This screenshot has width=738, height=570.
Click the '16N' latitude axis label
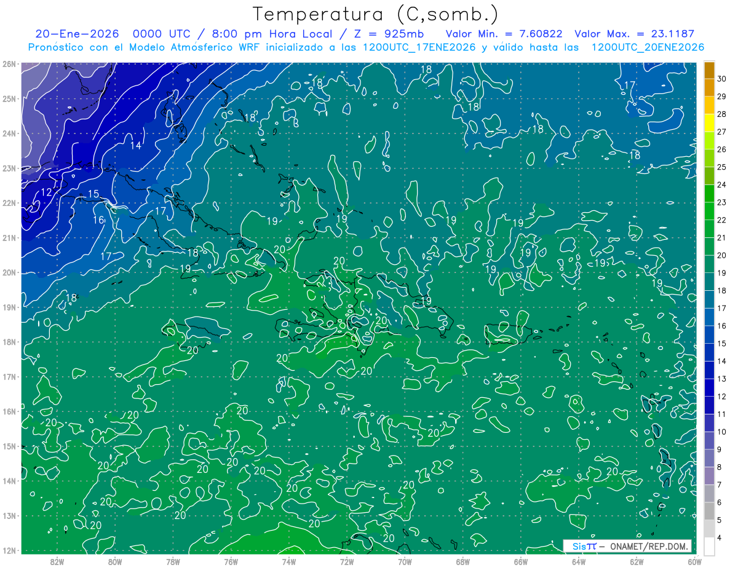click(9, 411)
